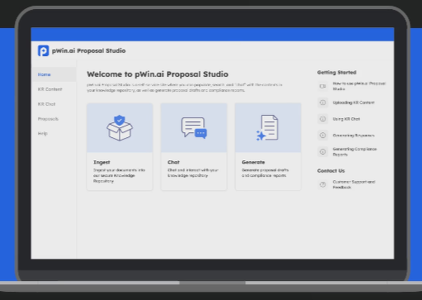Click the pWin.ai logo icon
Viewport: 422px width, 300px height.
43,50
